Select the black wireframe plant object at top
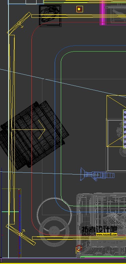Viewport: 126px width, 264px height. point(50,15)
